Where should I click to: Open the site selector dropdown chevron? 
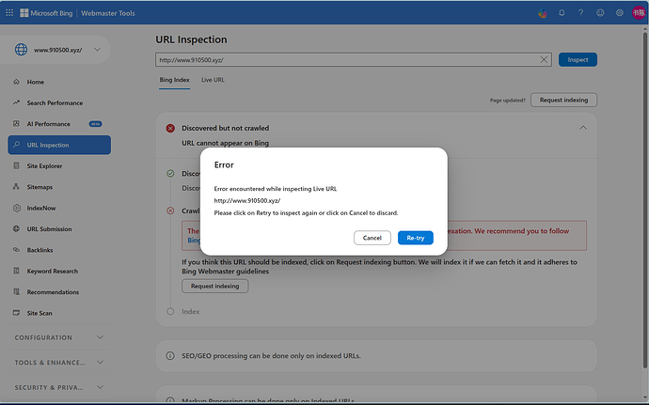pyautogui.click(x=97, y=50)
